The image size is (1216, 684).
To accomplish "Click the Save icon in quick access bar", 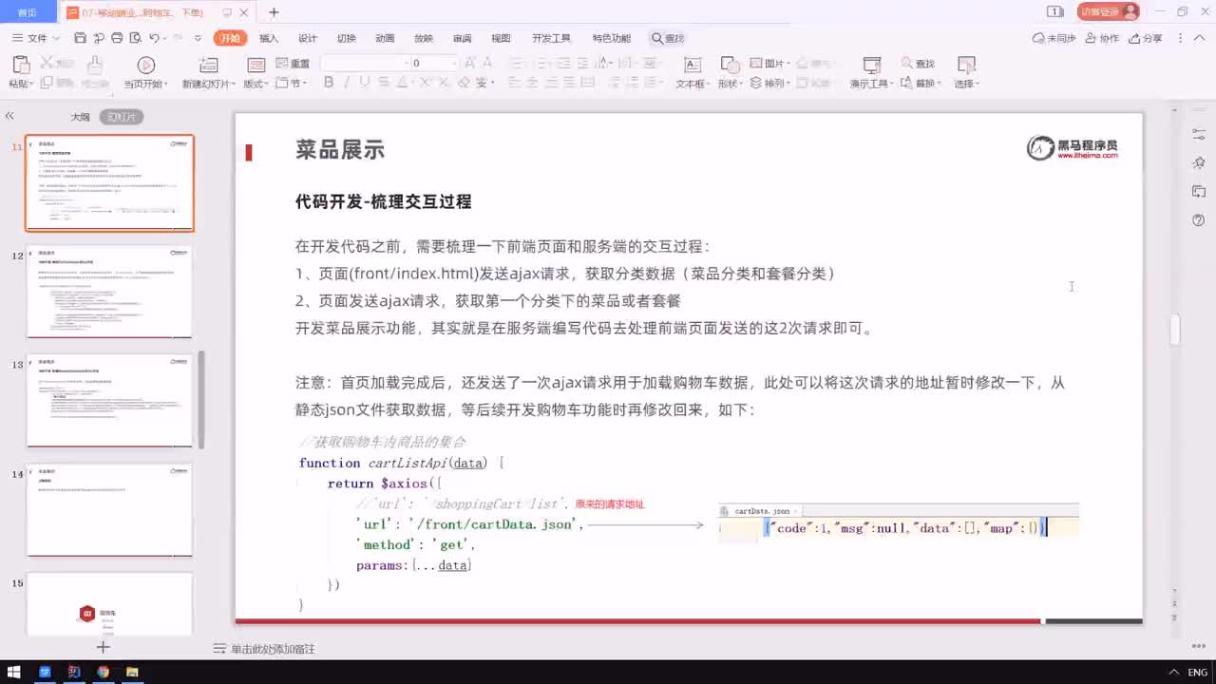I will click(x=80, y=38).
